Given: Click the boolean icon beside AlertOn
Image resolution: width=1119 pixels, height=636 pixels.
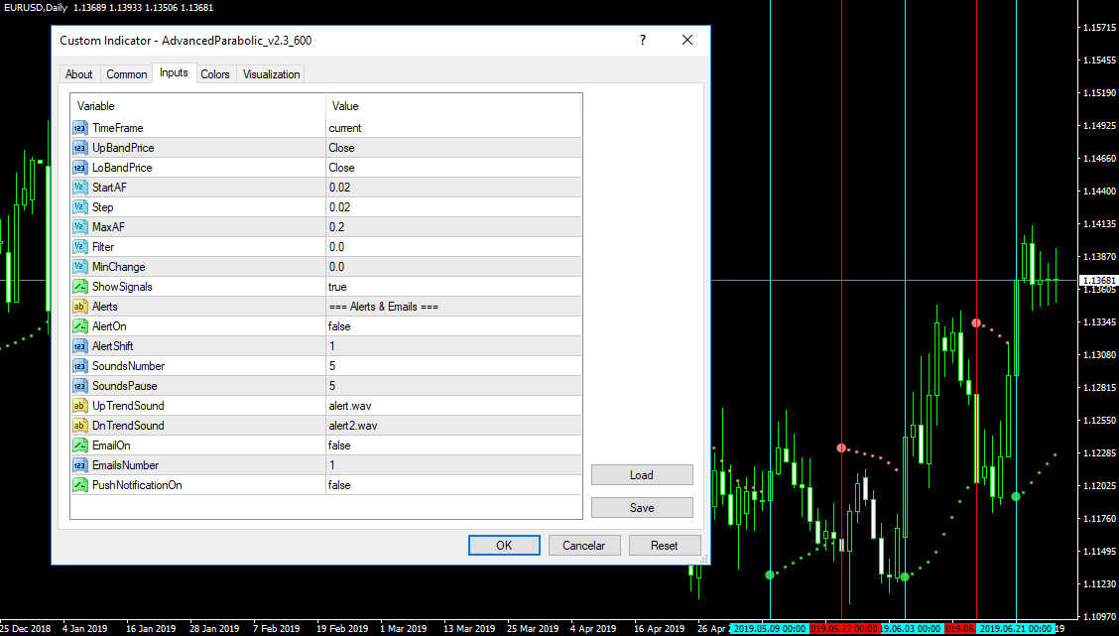Looking at the screenshot, I should (80, 326).
